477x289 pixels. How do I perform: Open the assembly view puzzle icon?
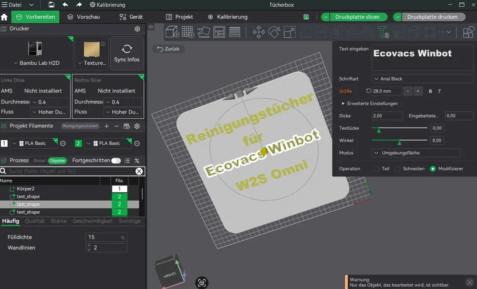[x=468, y=31]
